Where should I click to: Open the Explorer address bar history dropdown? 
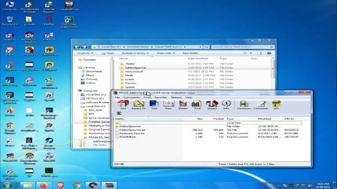(200, 47)
